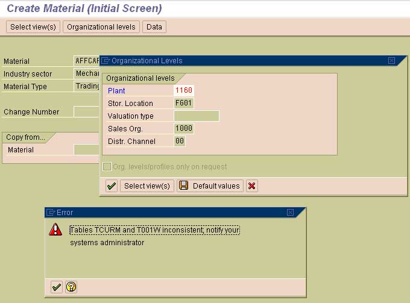The width and height of the screenshot is (410, 303).
Task: Click the Plant label
Action: [x=116, y=90]
